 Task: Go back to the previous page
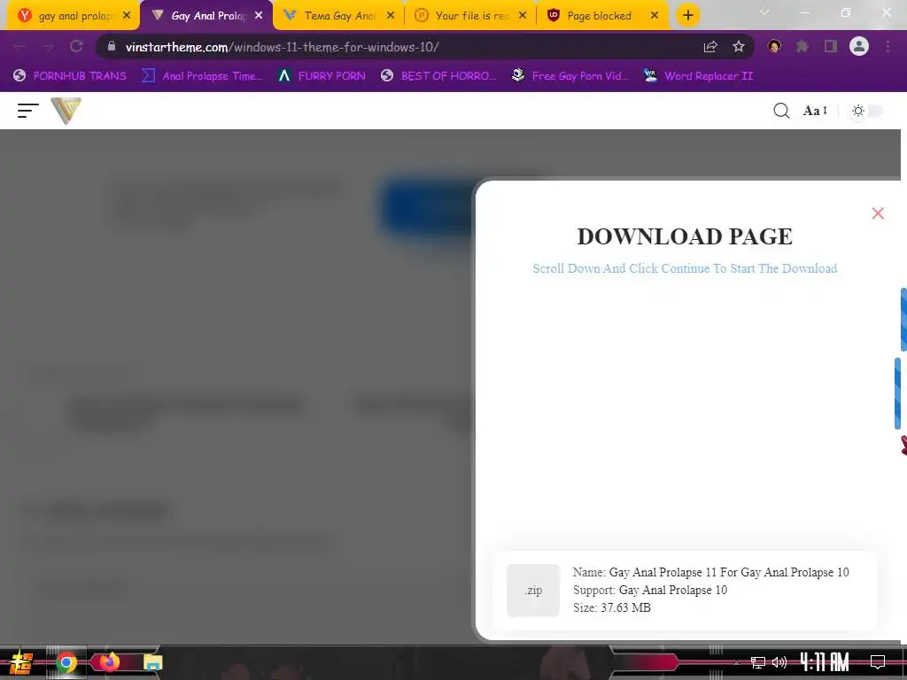coord(19,47)
